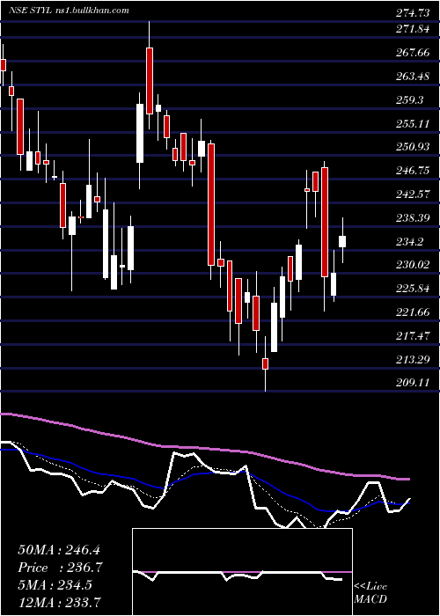Image resolution: width=440 pixels, height=616 pixels.
Task: Click the 234.2 price axis label
Action: (x=411, y=241)
